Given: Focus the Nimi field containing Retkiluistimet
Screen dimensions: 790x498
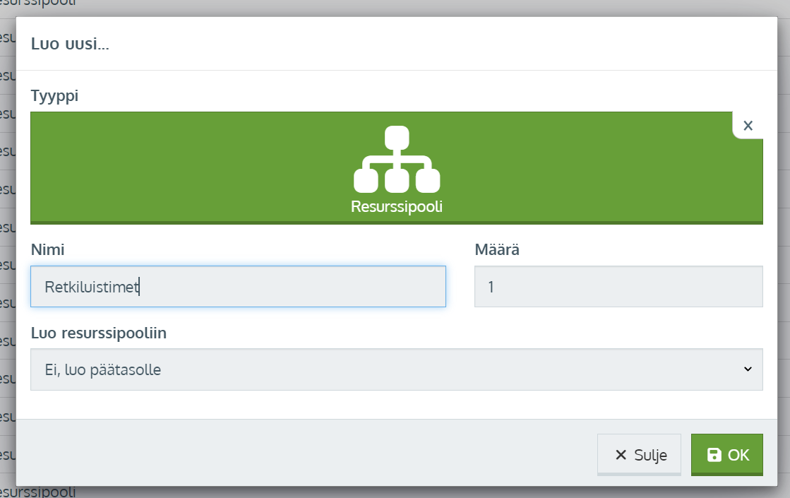Looking at the screenshot, I should pyautogui.click(x=238, y=287).
